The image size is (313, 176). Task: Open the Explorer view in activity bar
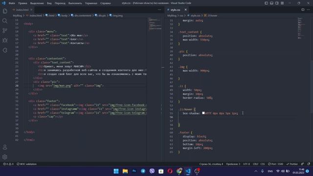[5, 11]
